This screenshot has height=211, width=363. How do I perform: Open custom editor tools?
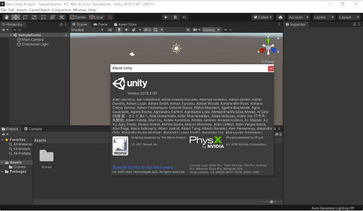click(61, 17)
